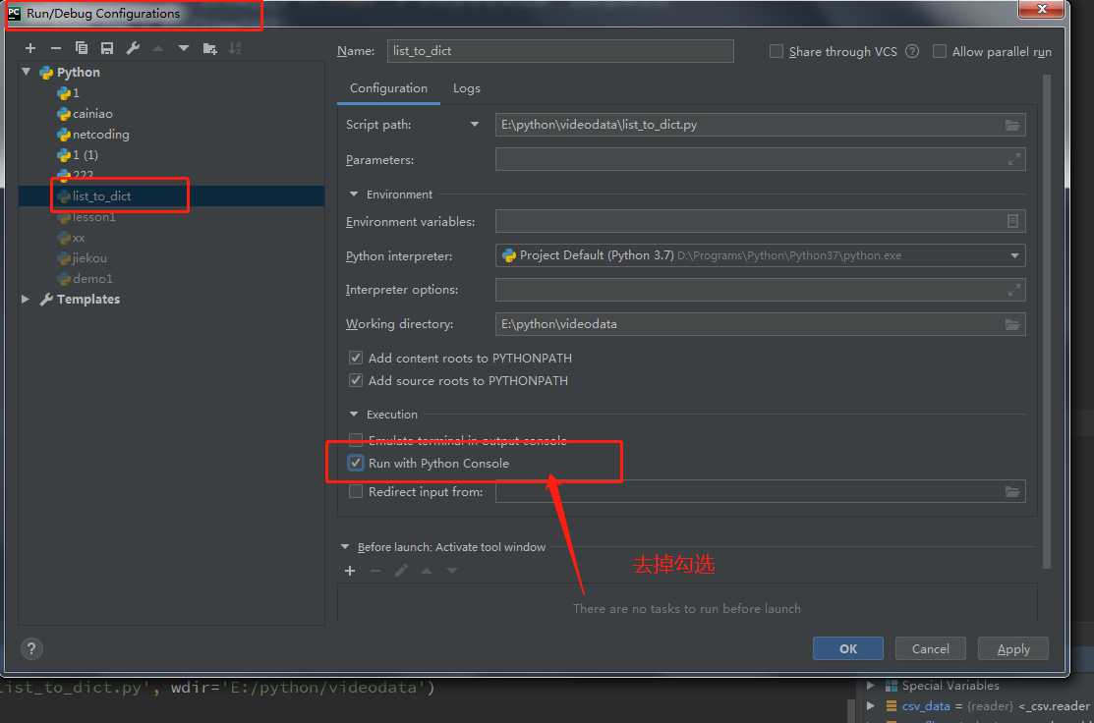This screenshot has width=1094, height=723.
Task: Switch to Configuration tab
Action: [388, 88]
